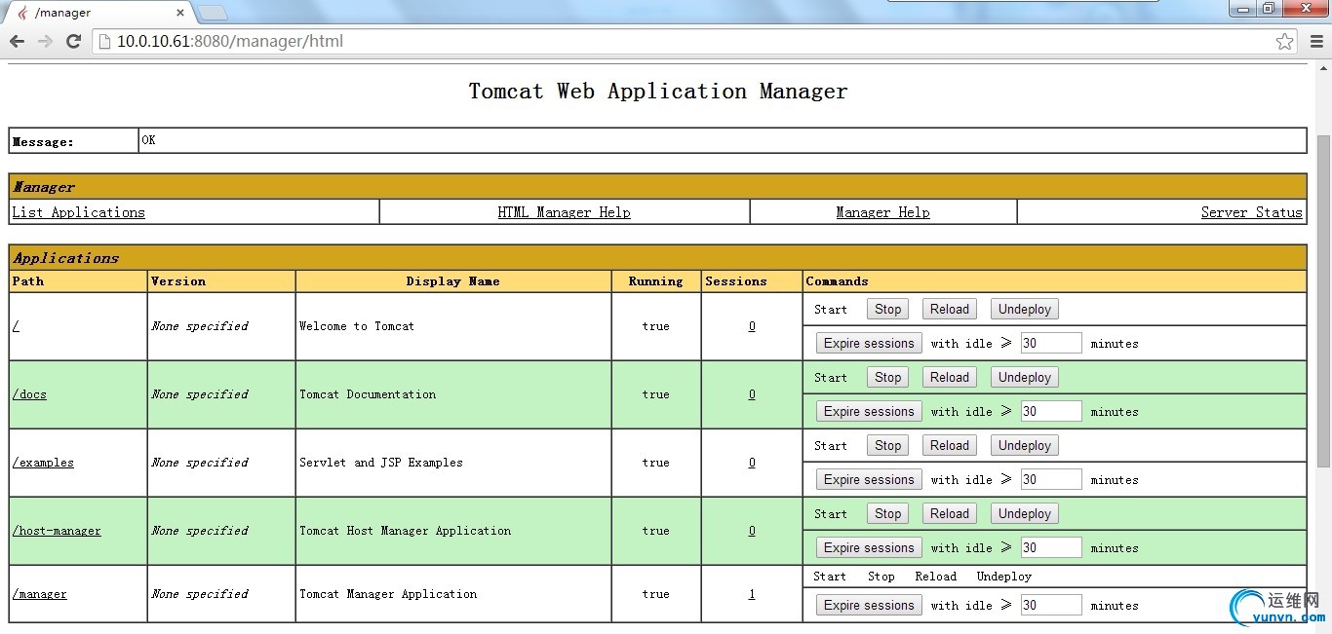Reload the current browser page
The height and width of the screenshot is (634, 1332).
point(73,41)
